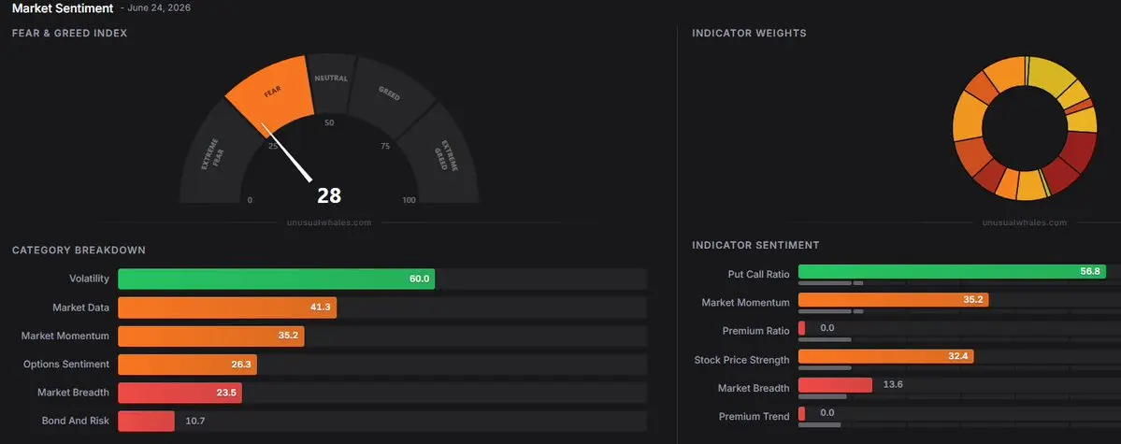Click the Premium Trend label

[755, 416]
